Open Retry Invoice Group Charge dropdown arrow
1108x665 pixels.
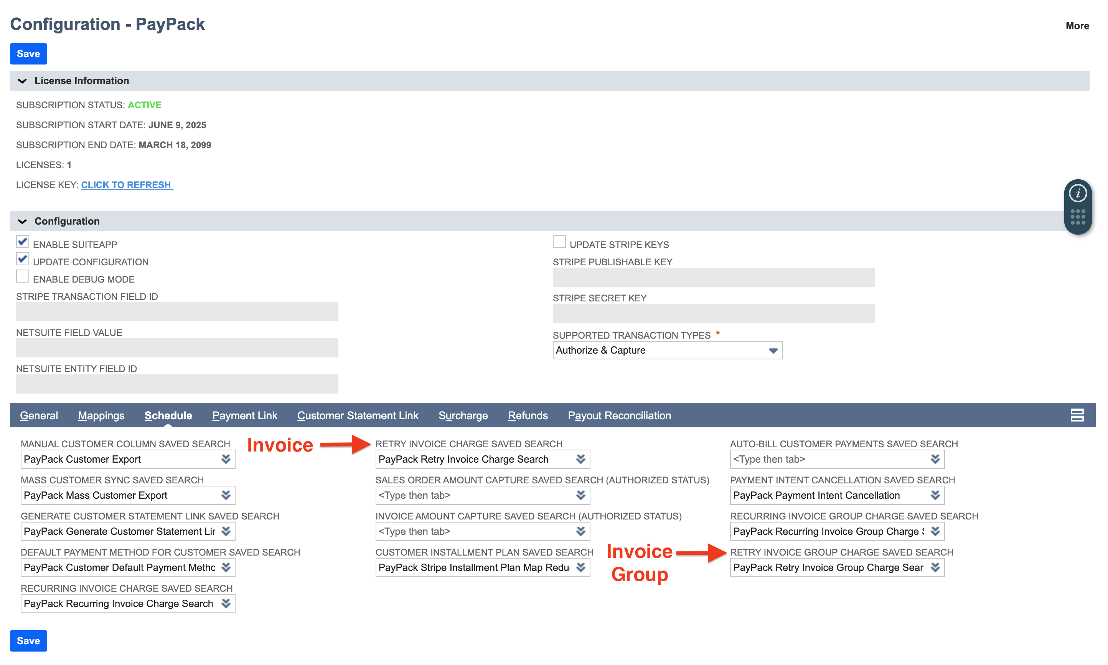click(935, 567)
